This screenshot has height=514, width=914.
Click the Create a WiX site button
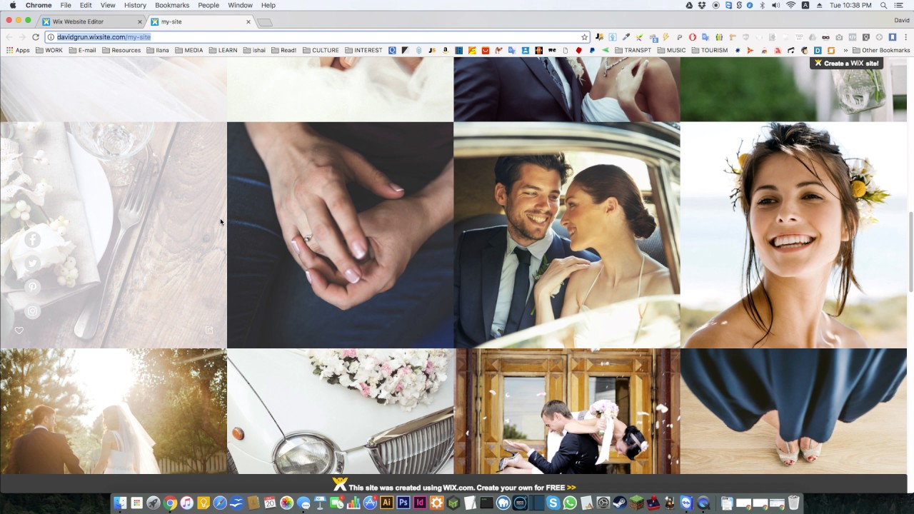pos(847,63)
